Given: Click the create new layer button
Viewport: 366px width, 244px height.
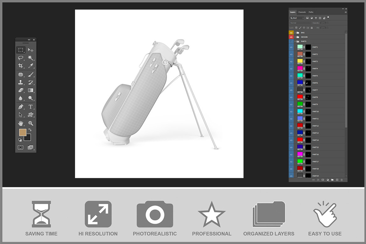Looking at the screenshot, I should pyautogui.click(x=337, y=180).
